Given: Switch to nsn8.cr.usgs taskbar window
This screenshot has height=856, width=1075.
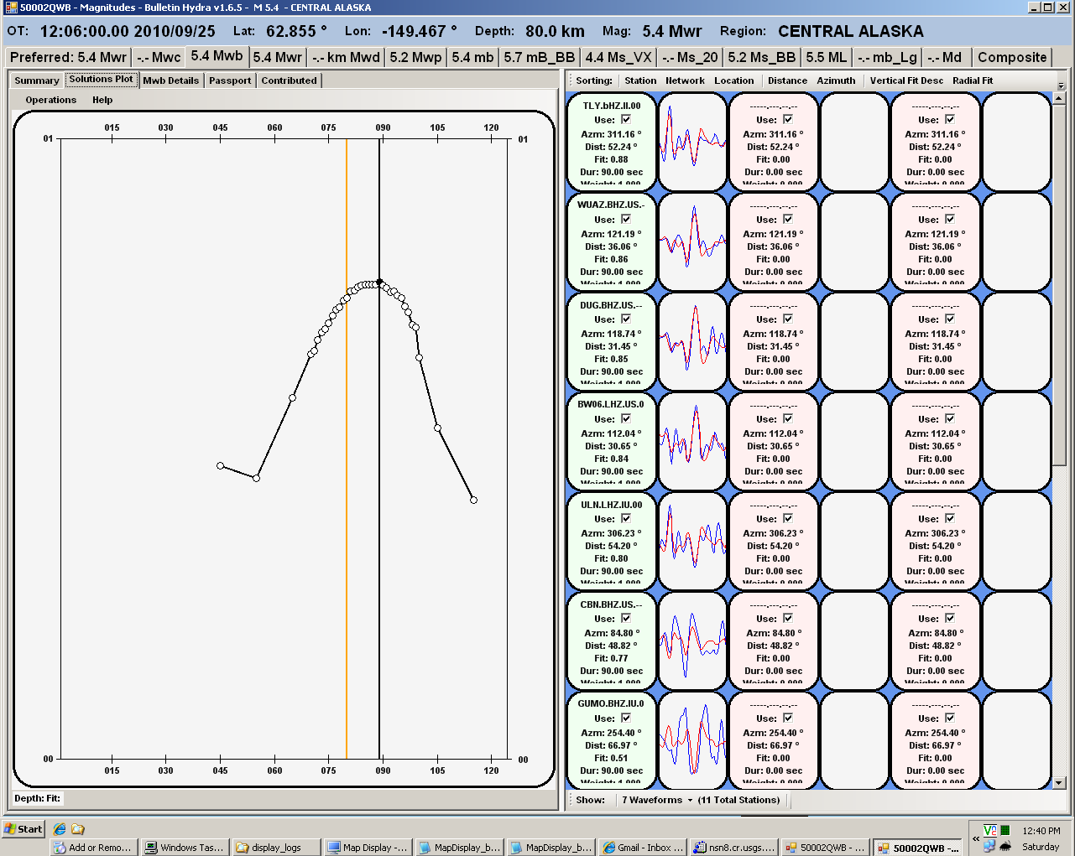Looking at the screenshot, I should click(734, 848).
